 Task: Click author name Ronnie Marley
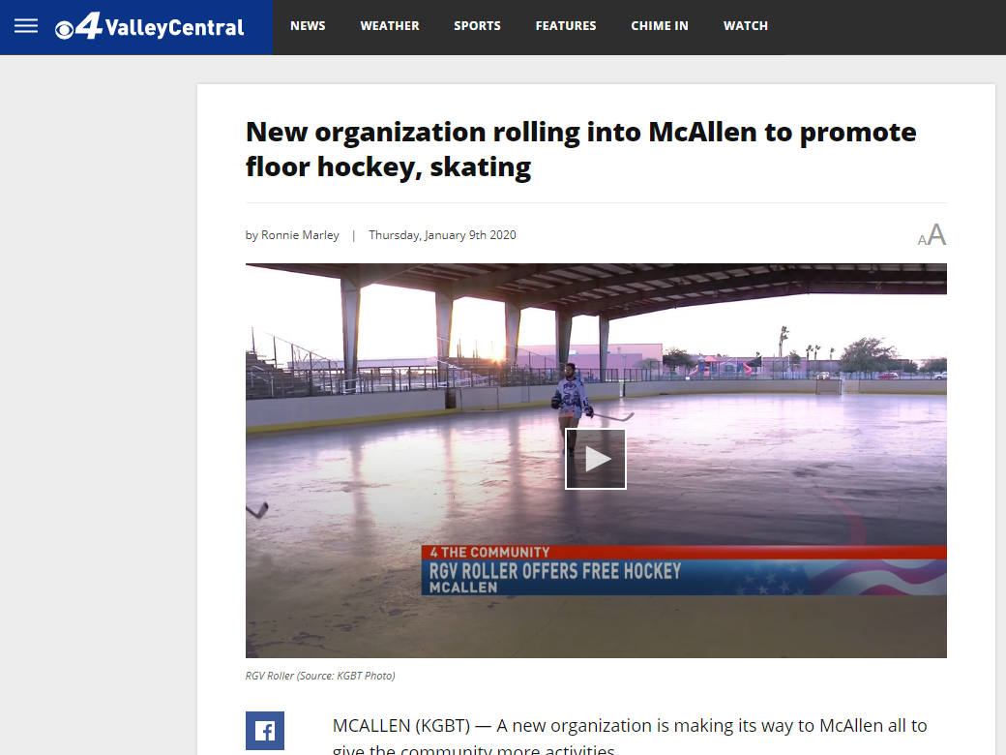click(x=300, y=235)
